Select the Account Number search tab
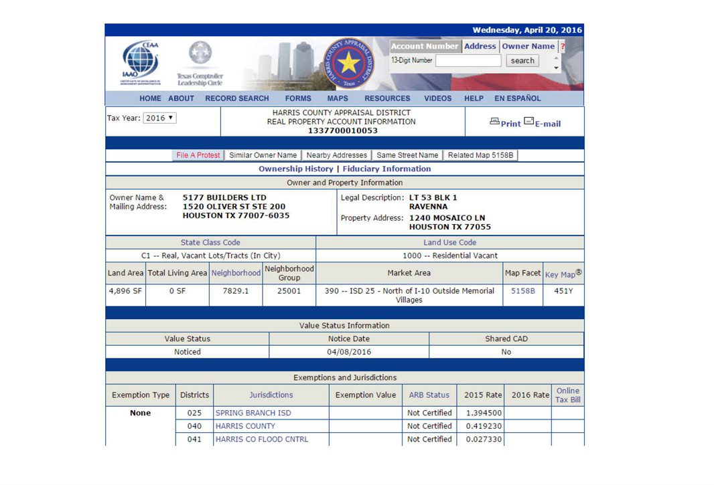 [x=425, y=46]
